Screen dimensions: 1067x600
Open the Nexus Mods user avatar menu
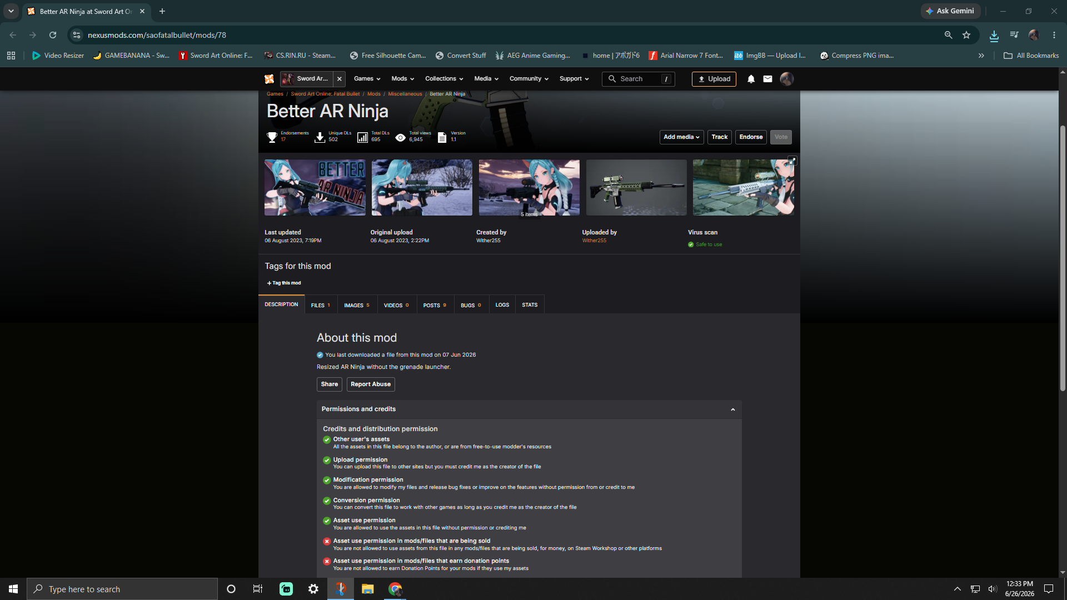pyautogui.click(x=786, y=79)
